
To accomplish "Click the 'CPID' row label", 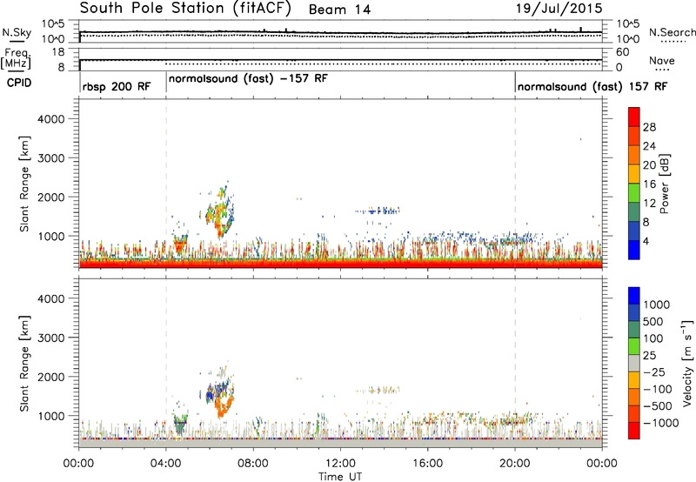I will [x=19, y=83].
